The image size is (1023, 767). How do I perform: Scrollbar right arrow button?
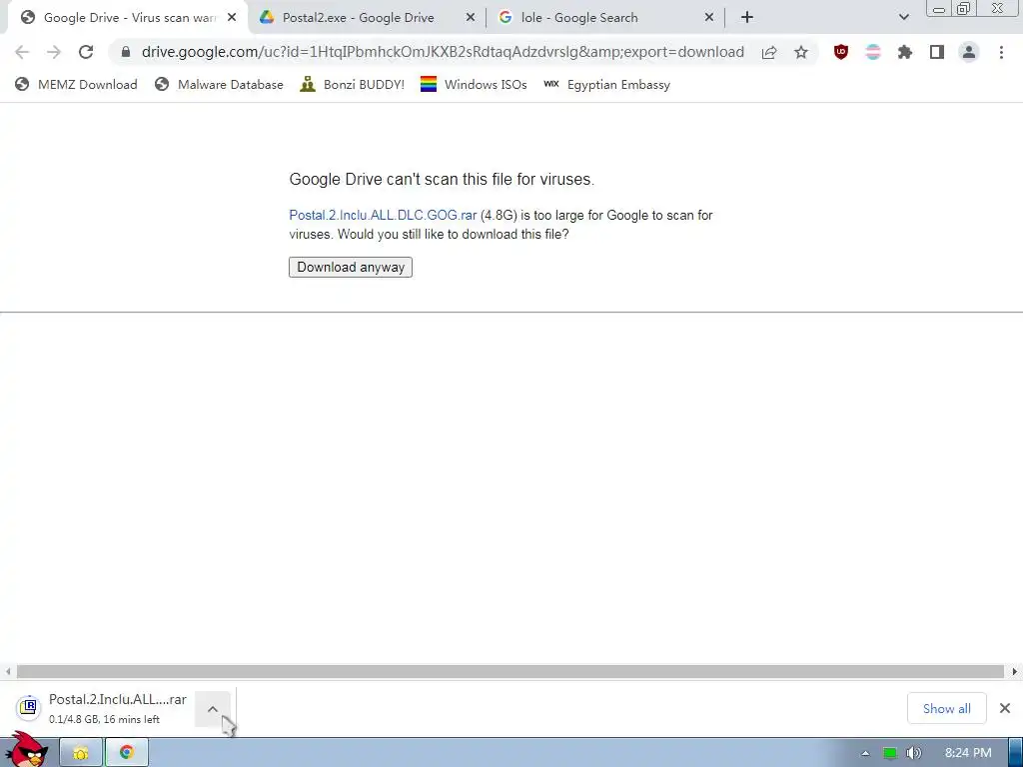point(1015,671)
